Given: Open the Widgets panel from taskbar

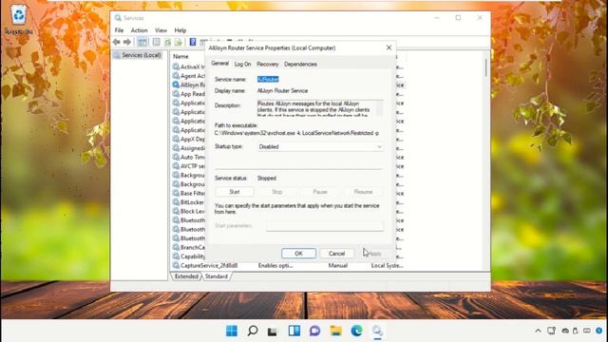Looking at the screenshot, I should [294, 331].
